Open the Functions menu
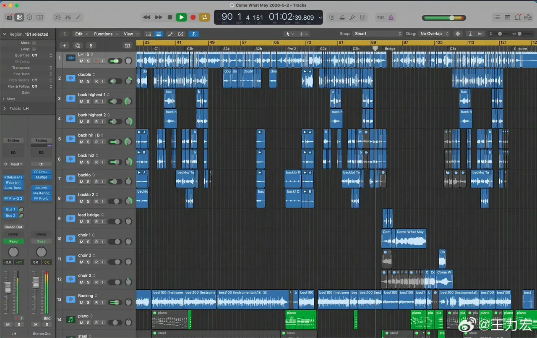This screenshot has width=537, height=338. tap(105, 34)
